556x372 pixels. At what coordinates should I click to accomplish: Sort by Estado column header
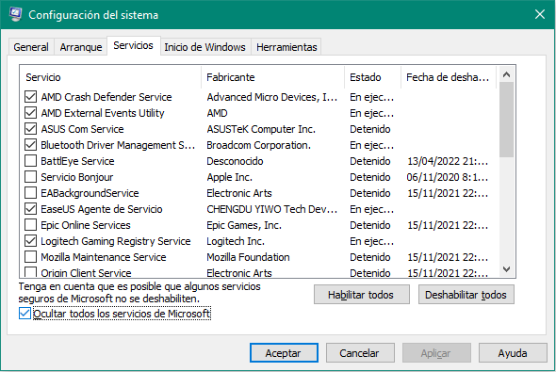[x=372, y=77]
